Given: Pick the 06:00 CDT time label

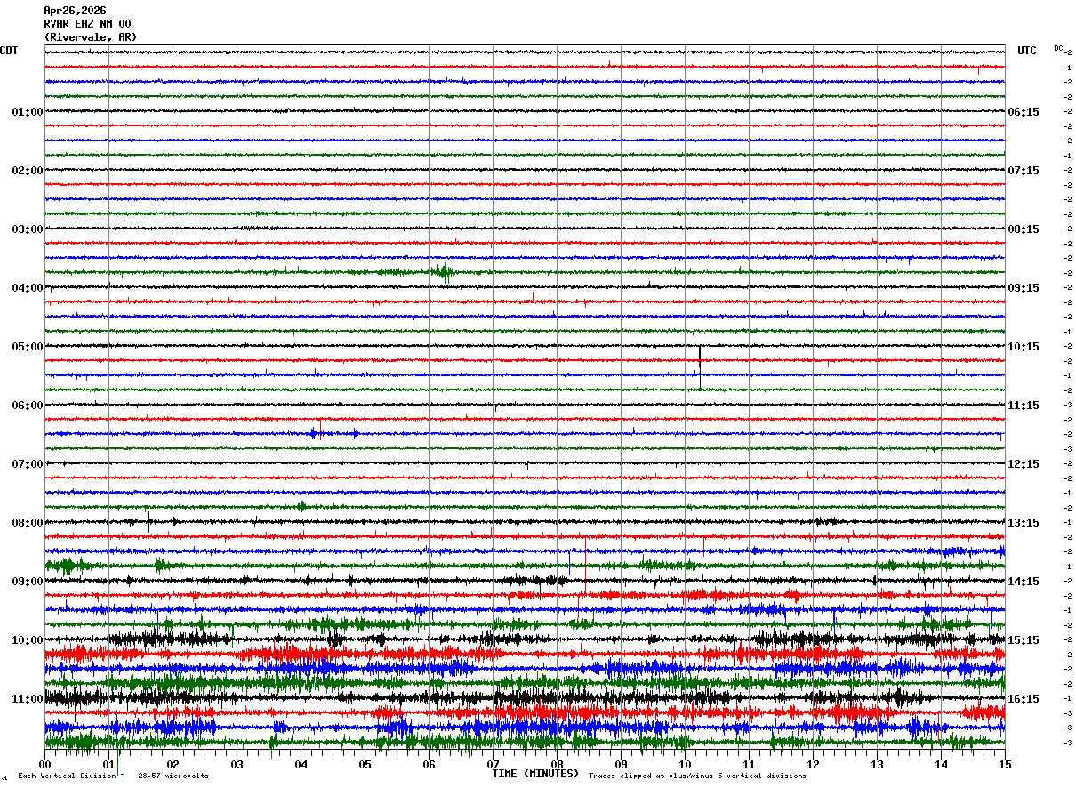Looking at the screenshot, I should pyautogui.click(x=27, y=406).
